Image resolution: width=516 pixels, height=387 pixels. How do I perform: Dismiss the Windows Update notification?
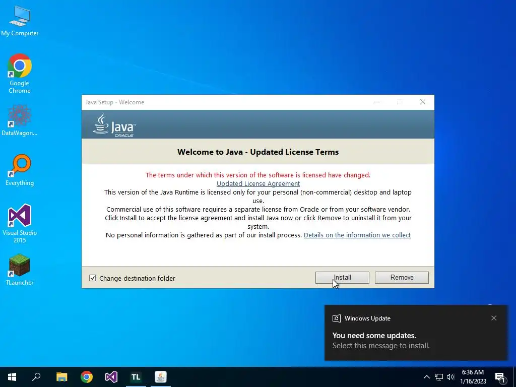point(494,318)
